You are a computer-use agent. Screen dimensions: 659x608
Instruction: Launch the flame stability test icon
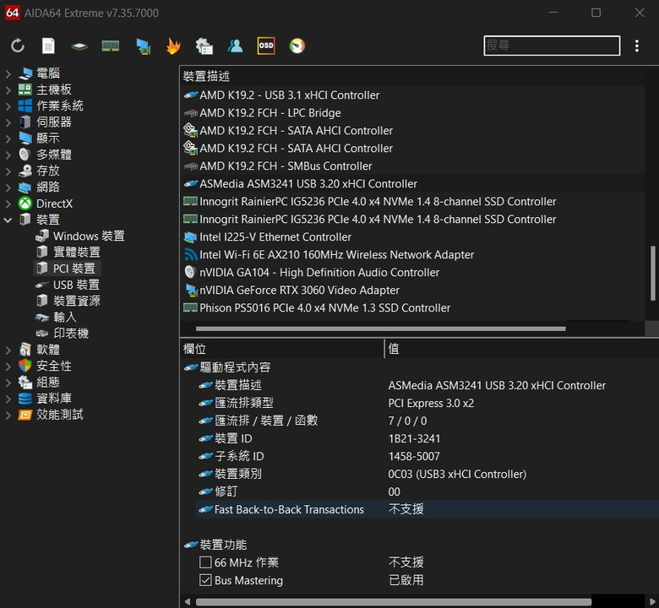coord(173,46)
